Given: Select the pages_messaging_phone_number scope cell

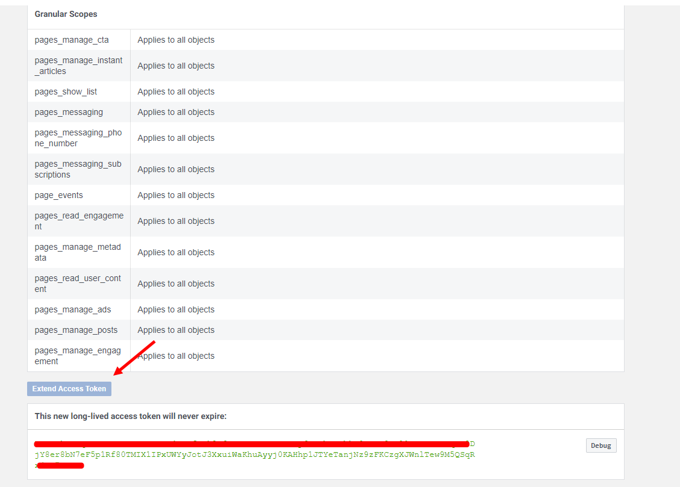Looking at the screenshot, I should pyautogui.click(x=78, y=138).
